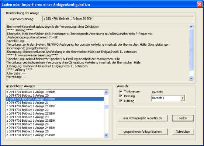Click the saved list scrollbar up arrow
204x146 pixels.
(106, 92)
